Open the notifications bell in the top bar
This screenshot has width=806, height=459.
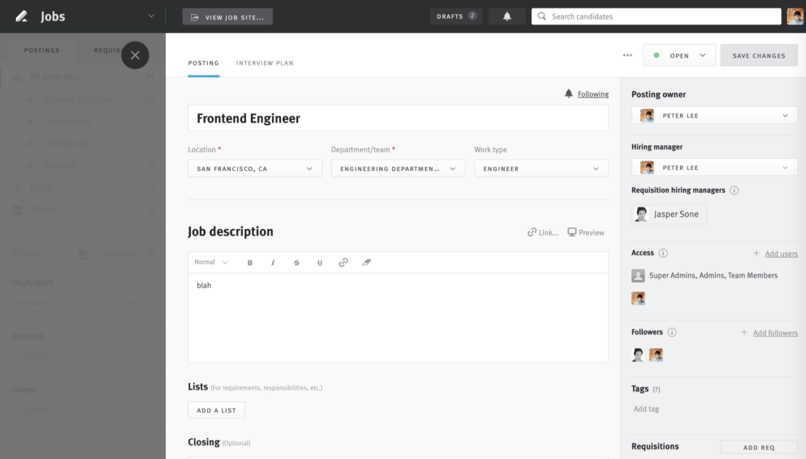point(507,17)
